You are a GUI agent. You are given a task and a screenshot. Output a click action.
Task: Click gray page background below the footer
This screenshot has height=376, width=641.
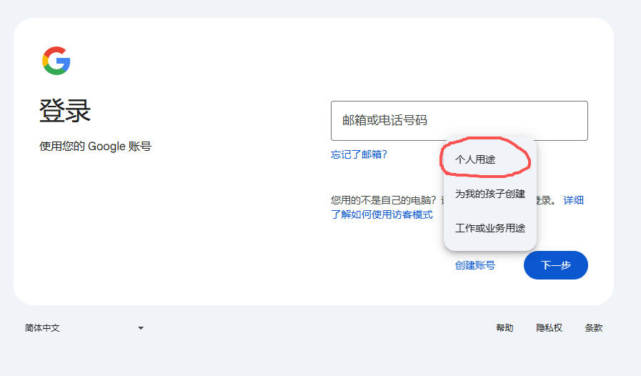322,357
